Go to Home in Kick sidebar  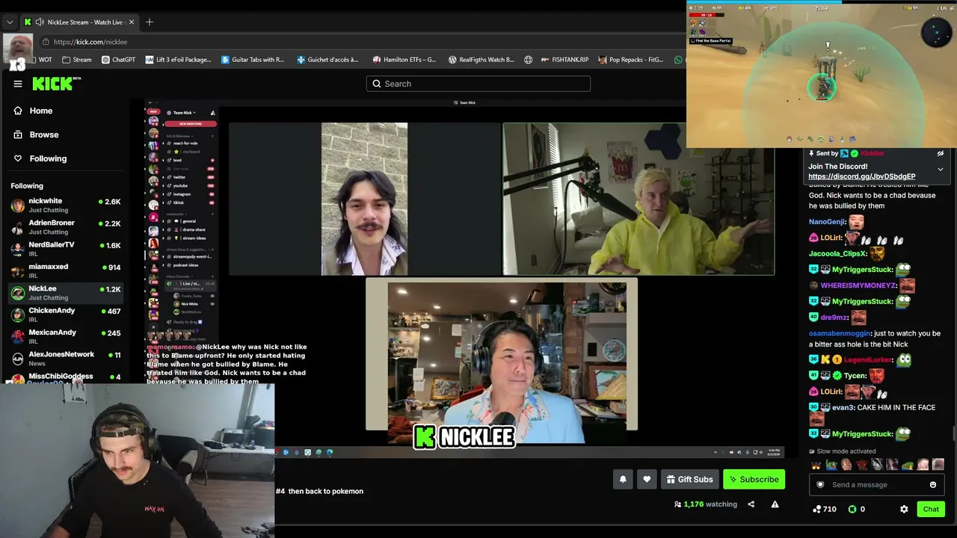pos(41,111)
